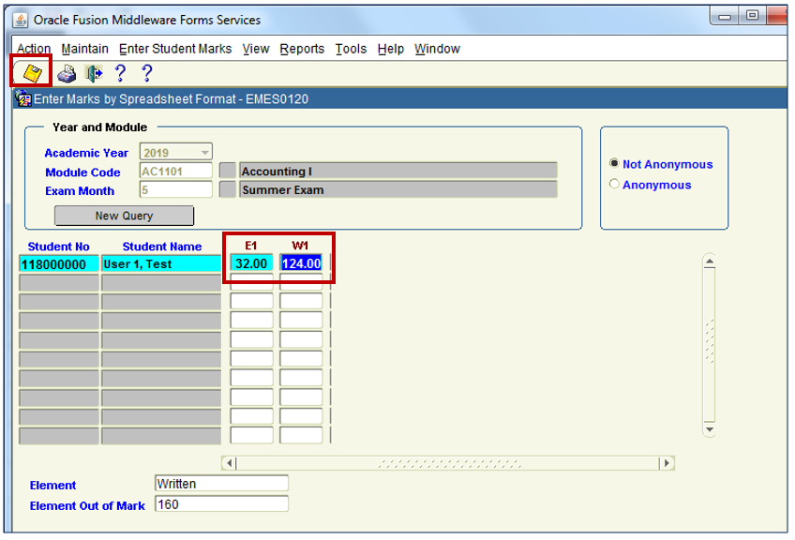795x540 pixels.
Task: Click the Java icon in title bar
Action: click(x=21, y=20)
